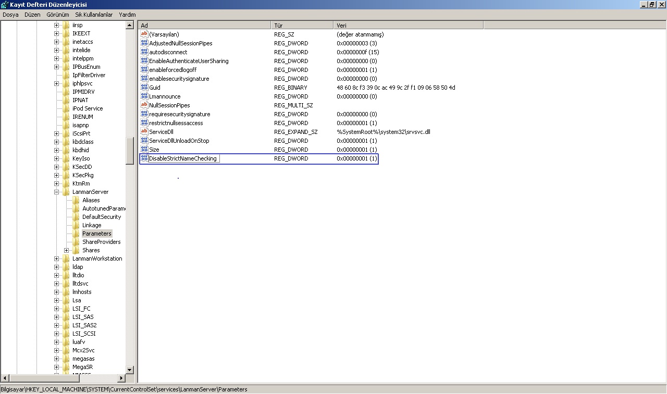
Task: Click the LanmanServer folder icon
Action: [66, 192]
